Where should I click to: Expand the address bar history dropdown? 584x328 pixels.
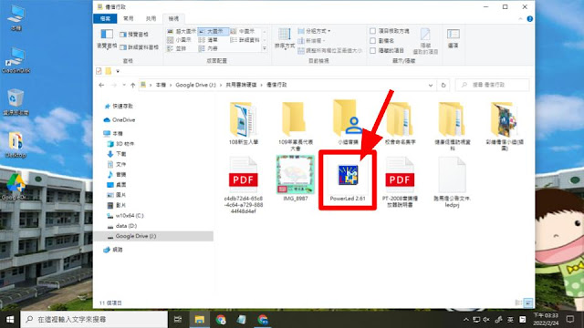pyautogui.click(x=431, y=85)
